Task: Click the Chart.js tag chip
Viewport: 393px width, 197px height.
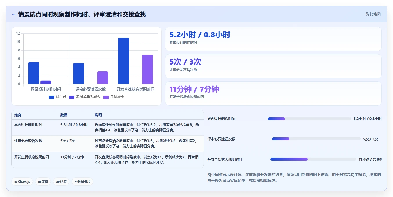Action: coord(22,182)
